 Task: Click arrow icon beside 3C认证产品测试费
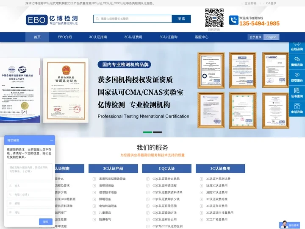[202, 179]
